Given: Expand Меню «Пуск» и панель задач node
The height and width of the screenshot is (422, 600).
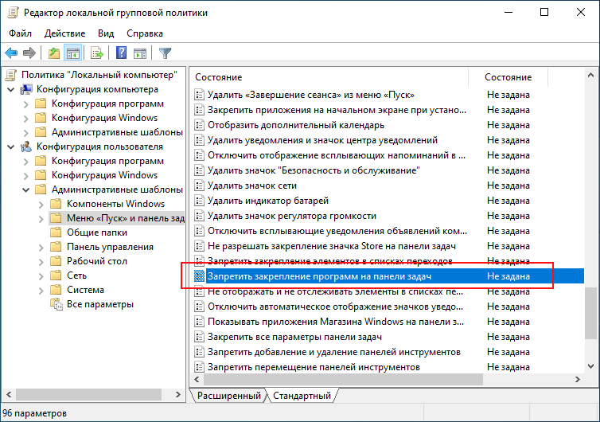Looking at the screenshot, I should click(41, 219).
